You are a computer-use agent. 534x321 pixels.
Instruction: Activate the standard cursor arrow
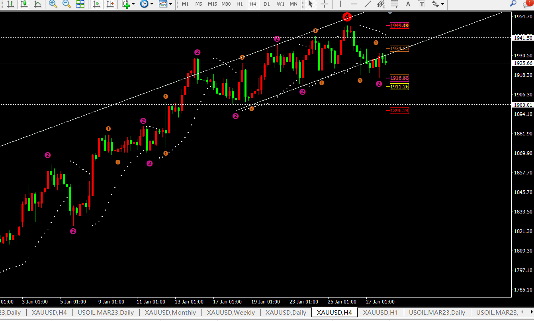(311, 4)
